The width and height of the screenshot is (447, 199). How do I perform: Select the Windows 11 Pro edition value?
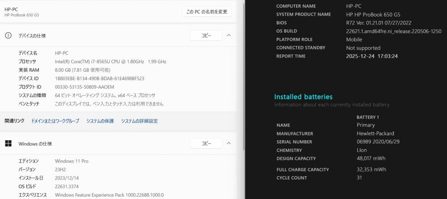tap(72, 161)
